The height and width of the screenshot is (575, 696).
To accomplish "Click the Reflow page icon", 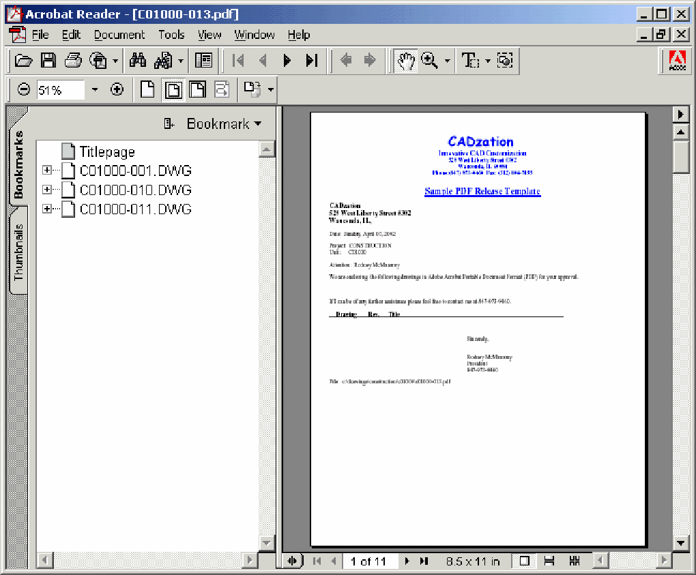I will pos(222,89).
